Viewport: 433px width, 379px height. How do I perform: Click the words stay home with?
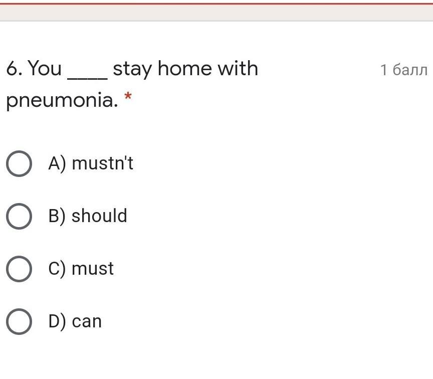(185, 69)
